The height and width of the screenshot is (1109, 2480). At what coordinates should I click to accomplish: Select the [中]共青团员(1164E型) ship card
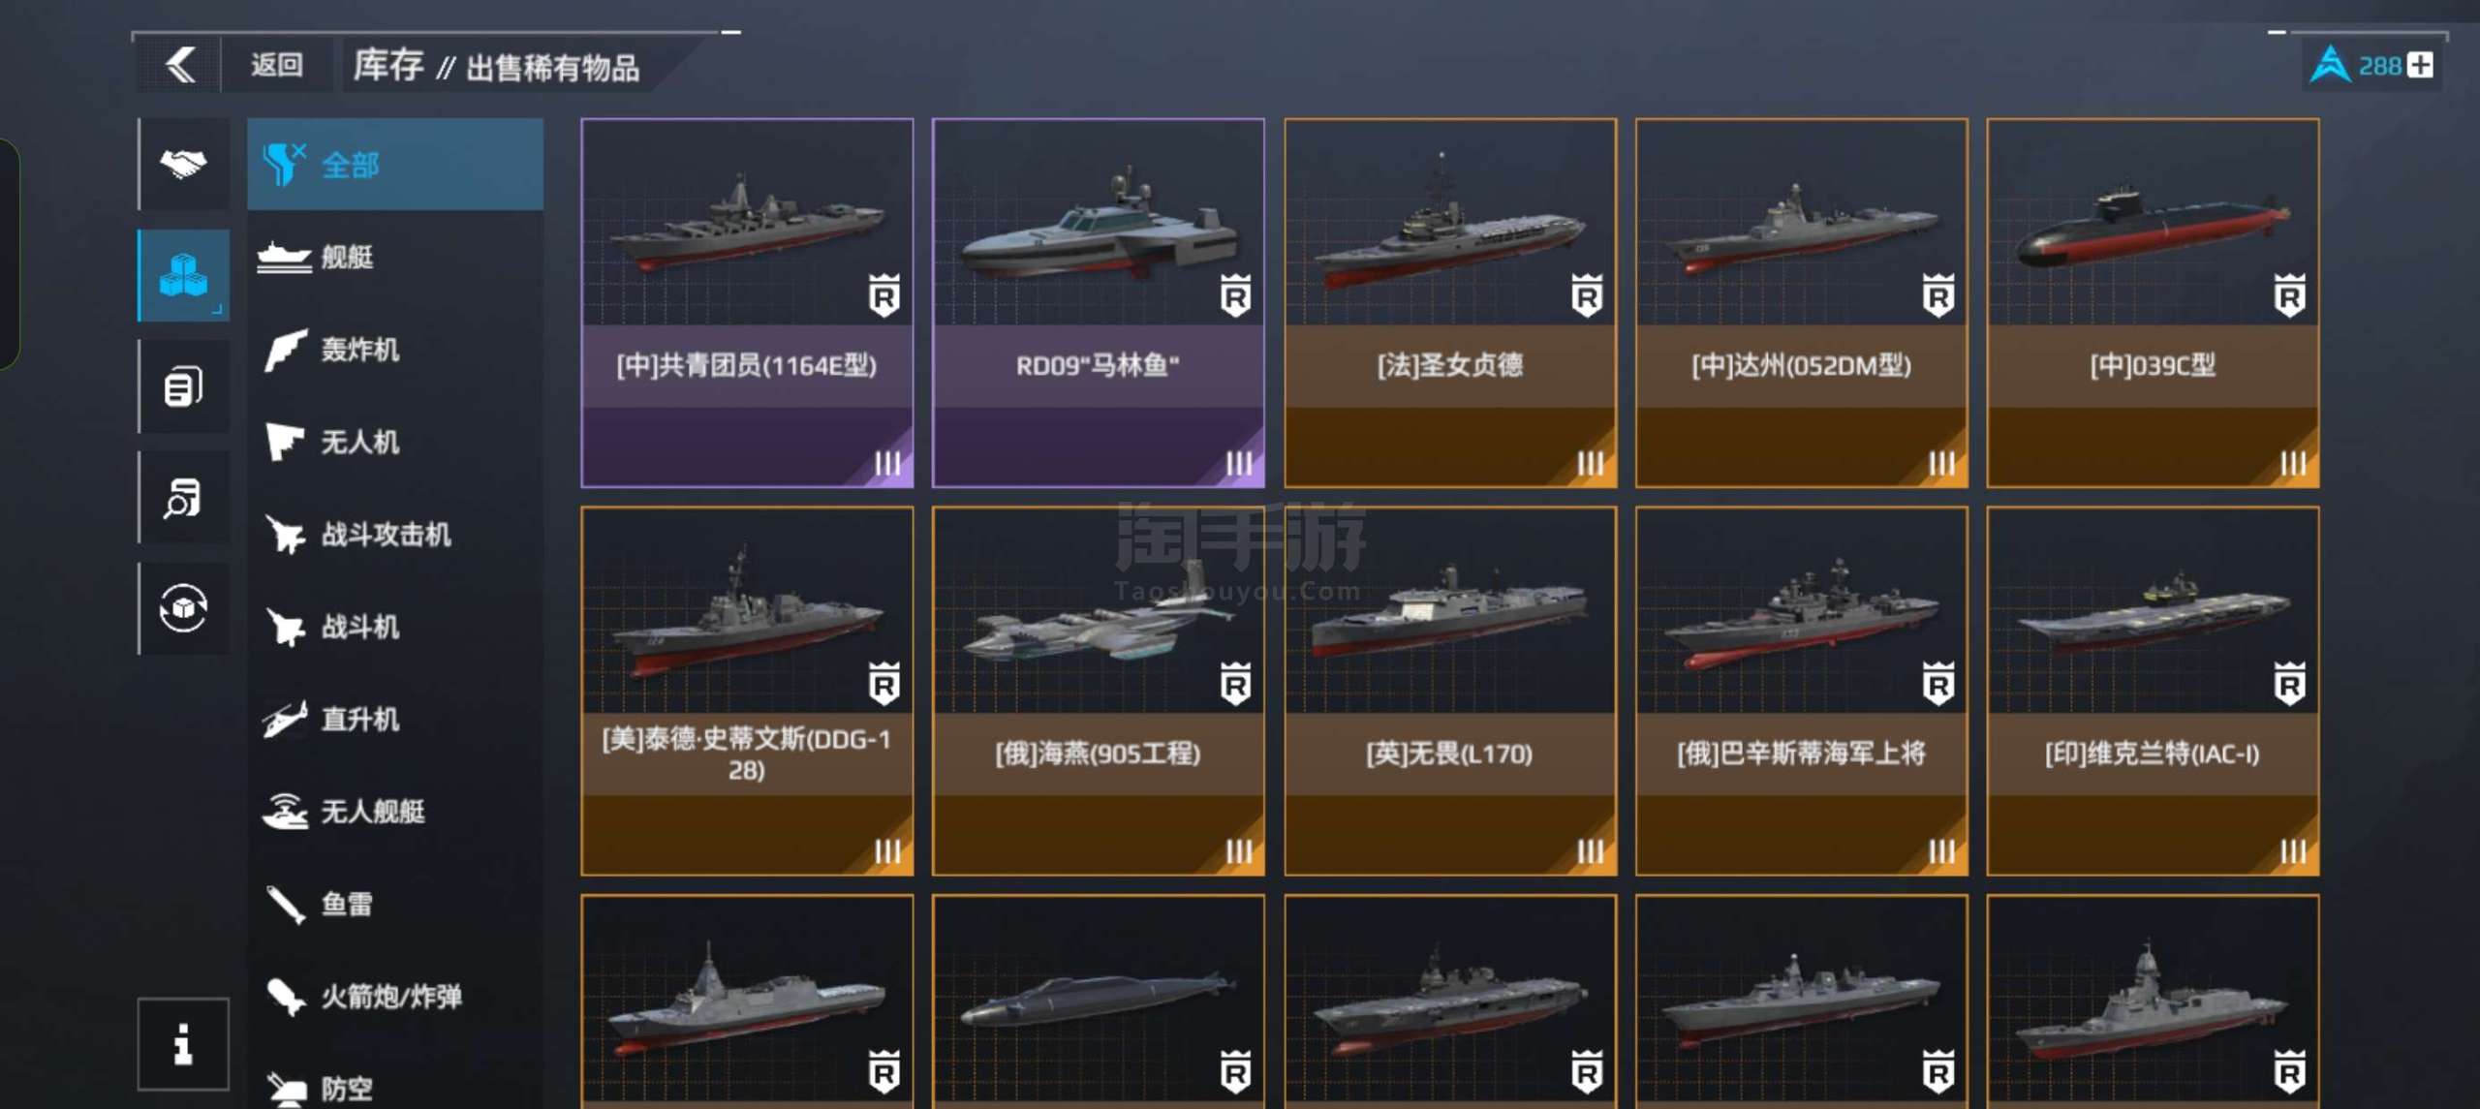[x=747, y=303]
